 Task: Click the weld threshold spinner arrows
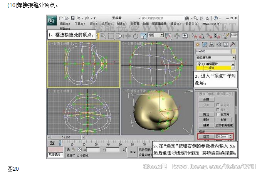coord(230,136)
